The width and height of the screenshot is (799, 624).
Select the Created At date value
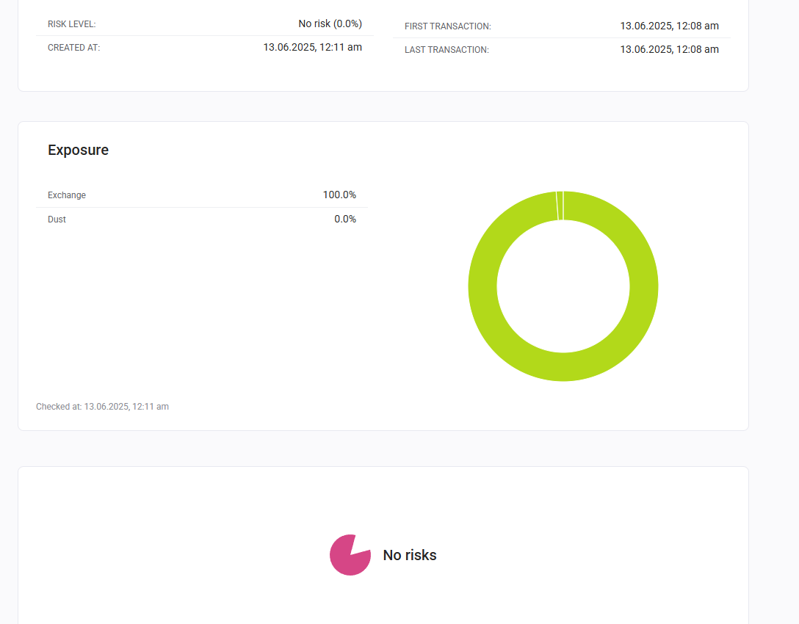tap(312, 47)
